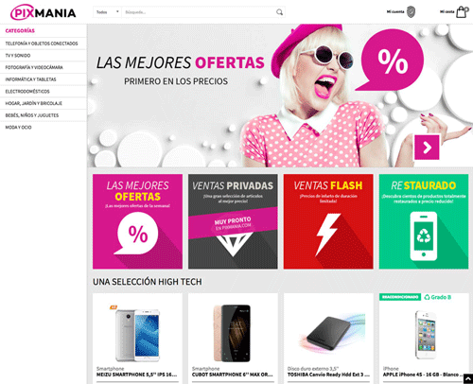Select Informática y Tabletas category
473x384 pixels.
point(30,79)
